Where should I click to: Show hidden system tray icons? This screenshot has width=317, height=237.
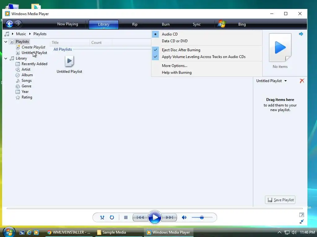coord(280,232)
